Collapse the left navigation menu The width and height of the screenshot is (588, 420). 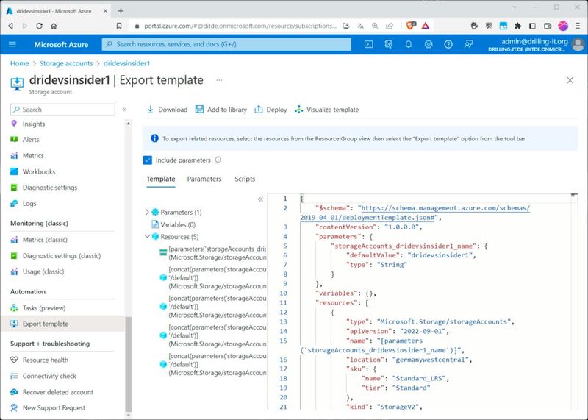click(124, 110)
